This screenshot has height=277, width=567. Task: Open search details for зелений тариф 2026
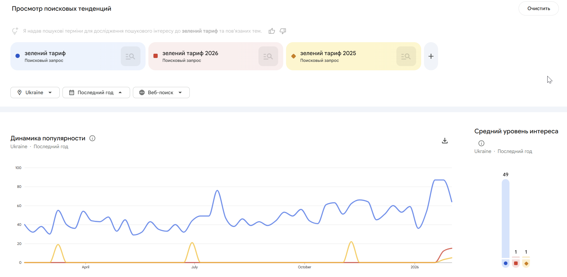click(268, 56)
